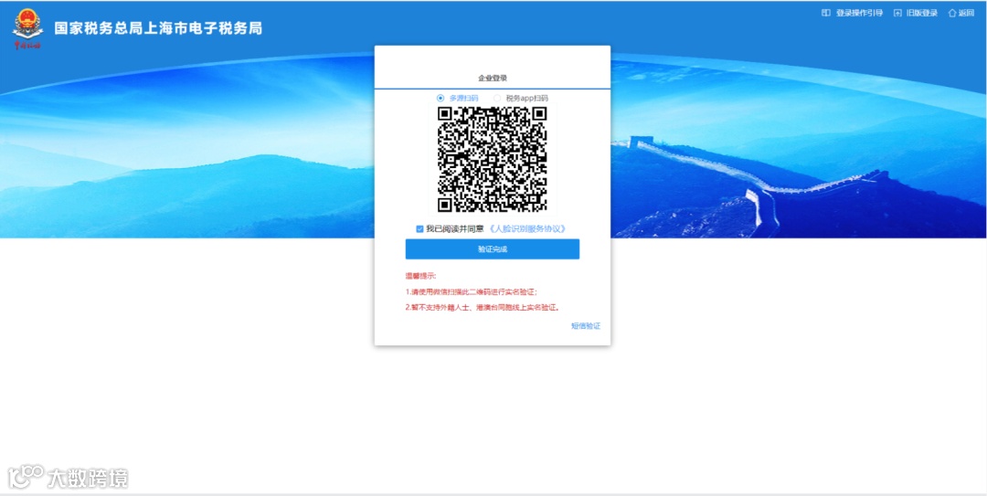Select 多源扫码 radio option
This screenshot has width=987, height=496.
440,98
